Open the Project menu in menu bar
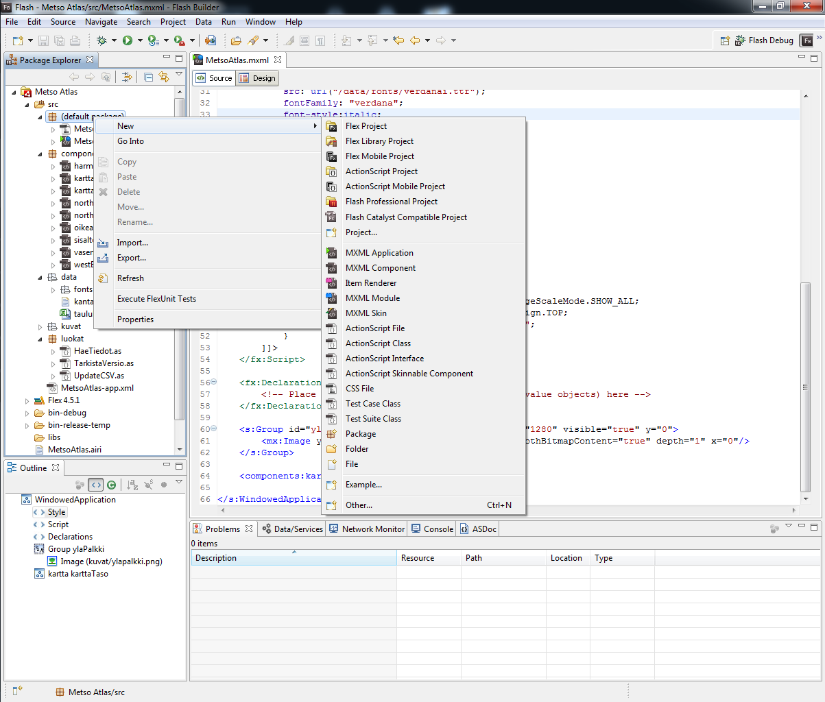Image resolution: width=825 pixels, height=702 pixels. click(173, 22)
